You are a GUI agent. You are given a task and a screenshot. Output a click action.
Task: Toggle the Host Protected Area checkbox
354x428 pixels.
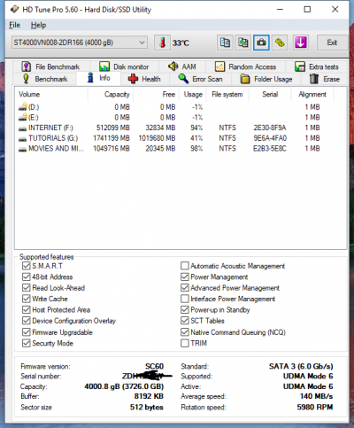(x=27, y=309)
